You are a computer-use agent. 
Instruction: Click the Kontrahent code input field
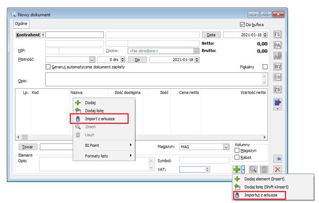click(x=75, y=35)
